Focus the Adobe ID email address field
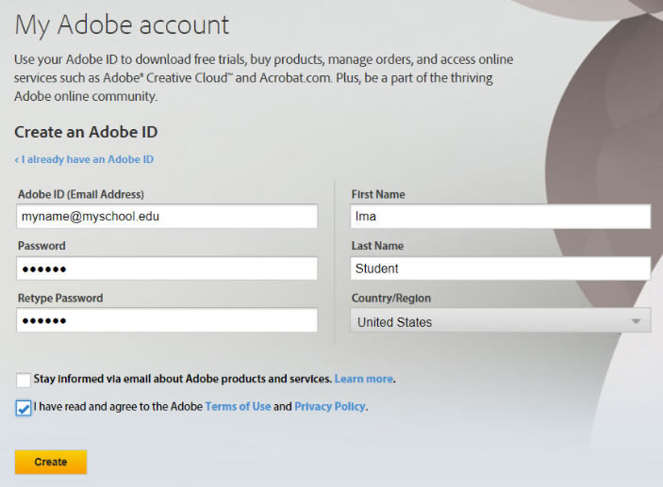Viewport: 663px width, 487px height. click(x=167, y=217)
